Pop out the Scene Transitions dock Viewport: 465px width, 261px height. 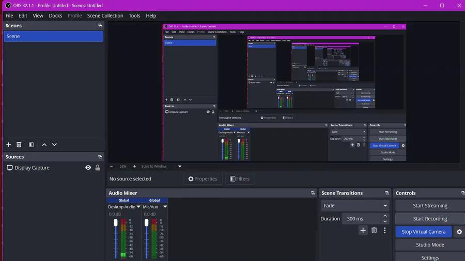tap(387, 193)
